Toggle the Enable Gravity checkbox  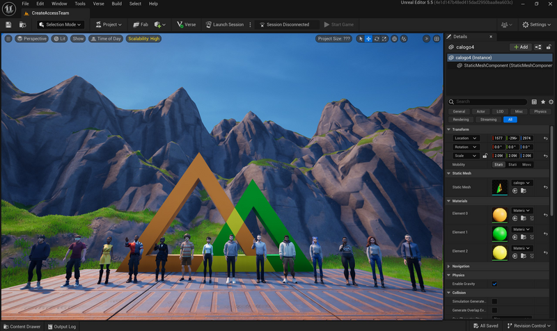point(494,284)
